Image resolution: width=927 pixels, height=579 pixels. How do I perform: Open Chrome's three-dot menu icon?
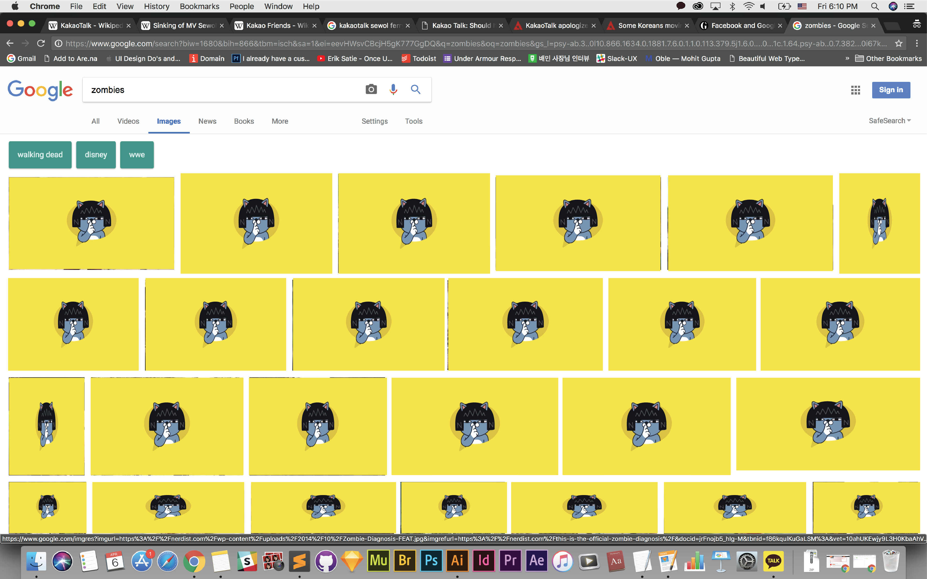(917, 43)
